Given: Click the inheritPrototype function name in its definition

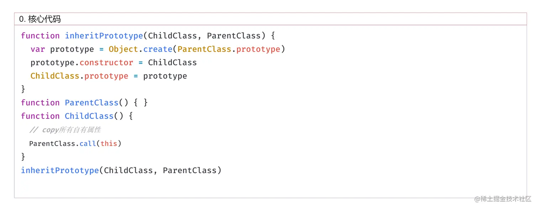Looking at the screenshot, I should 104,36.
